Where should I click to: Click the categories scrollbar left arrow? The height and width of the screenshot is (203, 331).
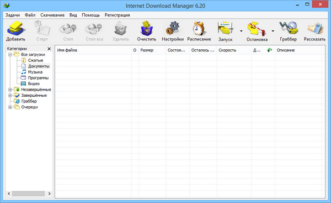[x=9, y=194]
